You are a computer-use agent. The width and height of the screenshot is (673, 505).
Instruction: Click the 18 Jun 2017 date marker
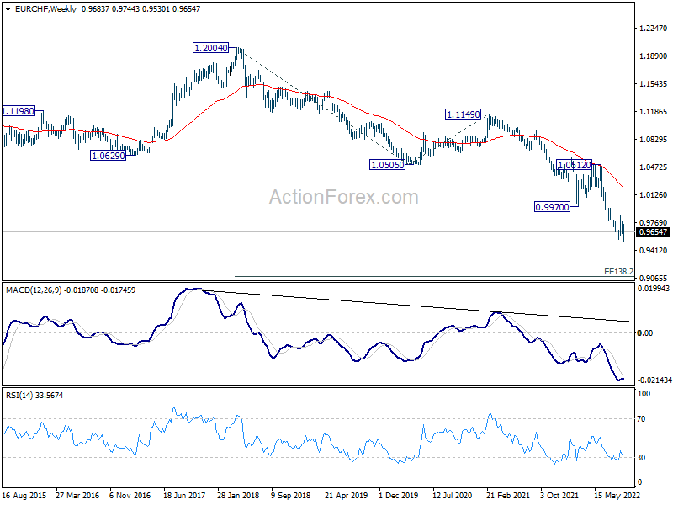(184, 496)
